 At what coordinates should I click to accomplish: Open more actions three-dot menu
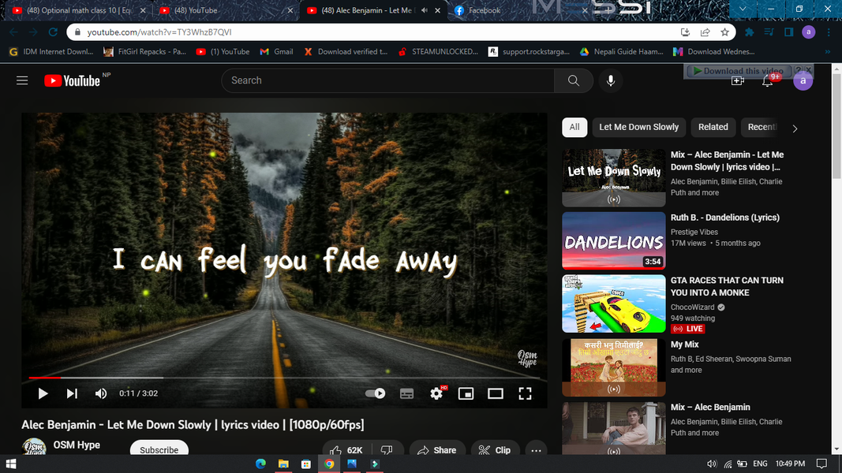coord(536,450)
